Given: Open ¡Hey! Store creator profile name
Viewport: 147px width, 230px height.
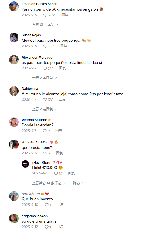Looking at the screenshot, I should click(x=41, y=163).
